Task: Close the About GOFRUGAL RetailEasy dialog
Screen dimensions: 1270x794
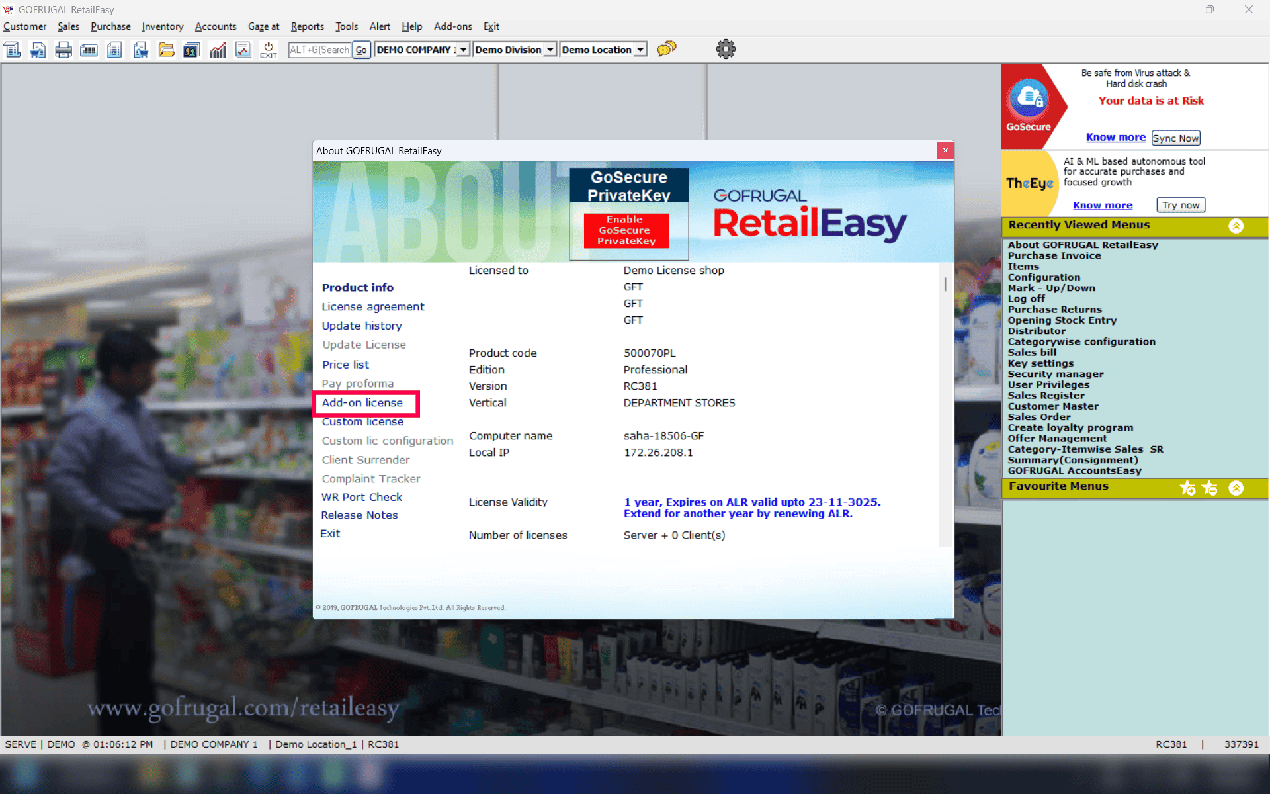Action: click(x=945, y=150)
